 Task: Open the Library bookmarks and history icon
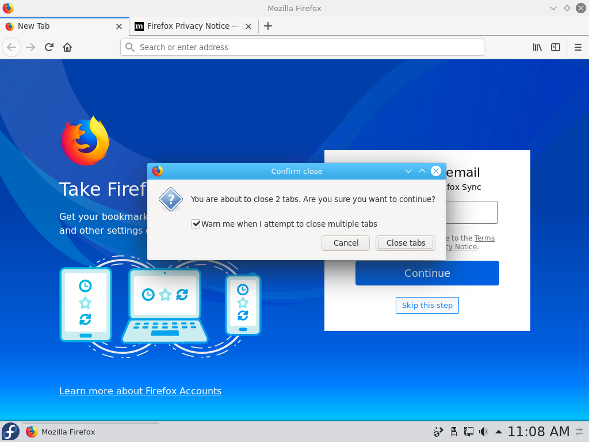click(537, 47)
